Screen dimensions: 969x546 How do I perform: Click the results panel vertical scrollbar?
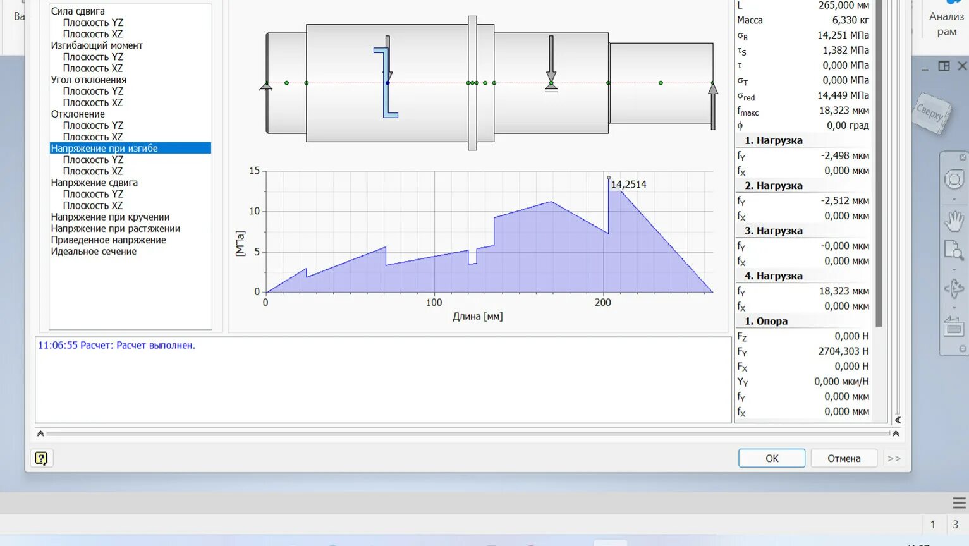[x=879, y=163]
